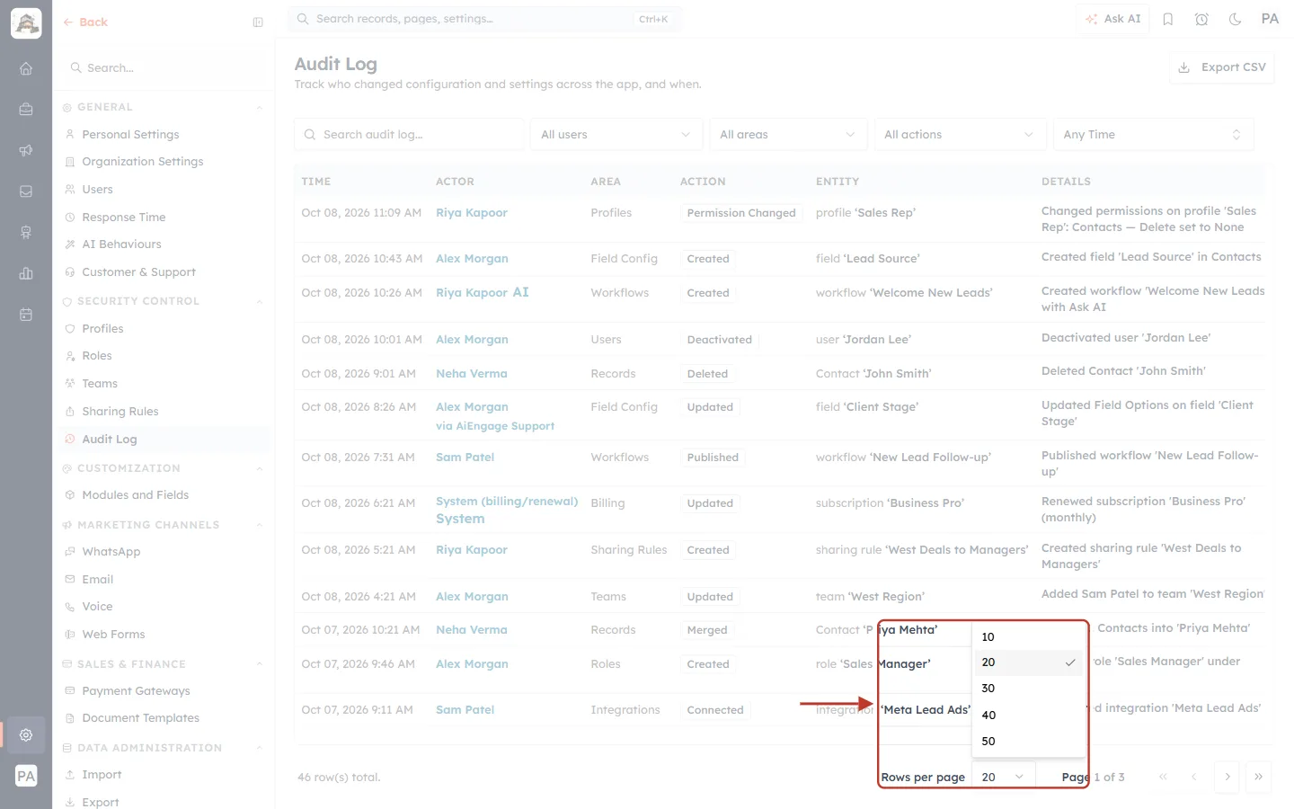Select 50 rows per page option
The image size is (1294, 809).
(1029, 741)
